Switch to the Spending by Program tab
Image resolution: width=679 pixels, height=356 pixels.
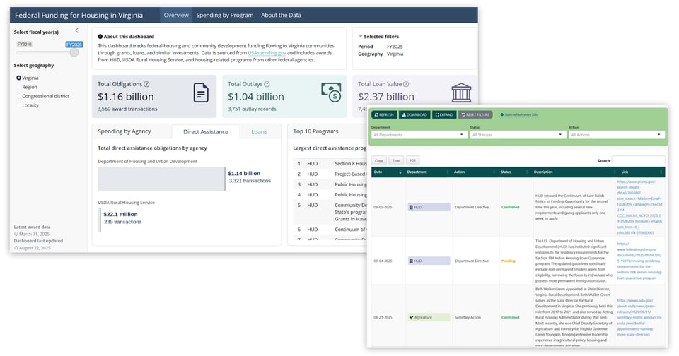pyautogui.click(x=224, y=15)
